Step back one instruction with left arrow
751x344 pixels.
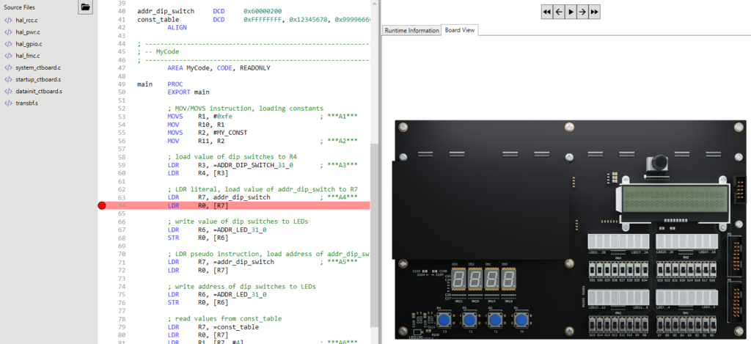point(559,12)
